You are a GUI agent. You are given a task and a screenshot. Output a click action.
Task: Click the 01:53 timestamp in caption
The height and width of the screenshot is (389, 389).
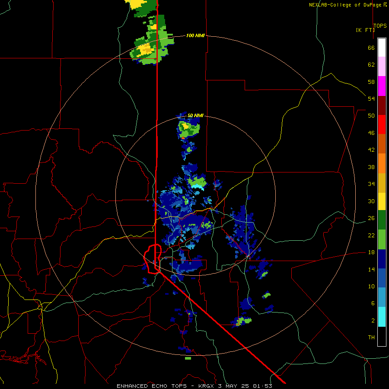coord(262,386)
